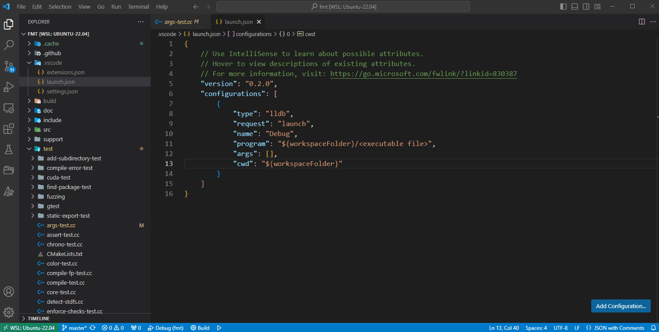Toggle the bottom panel visibility

(x=574, y=6)
